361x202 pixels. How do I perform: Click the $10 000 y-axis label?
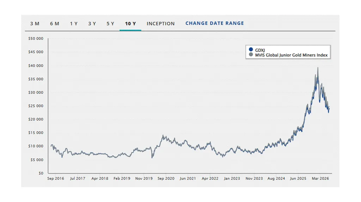(36, 146)
